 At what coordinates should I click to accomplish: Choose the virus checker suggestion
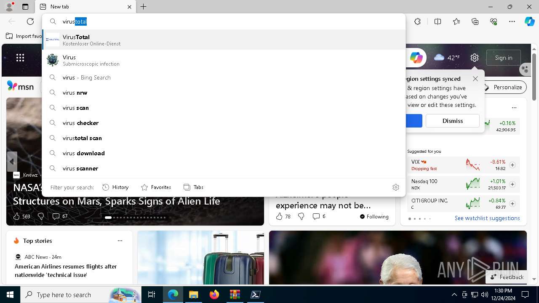tap(224, 123)
